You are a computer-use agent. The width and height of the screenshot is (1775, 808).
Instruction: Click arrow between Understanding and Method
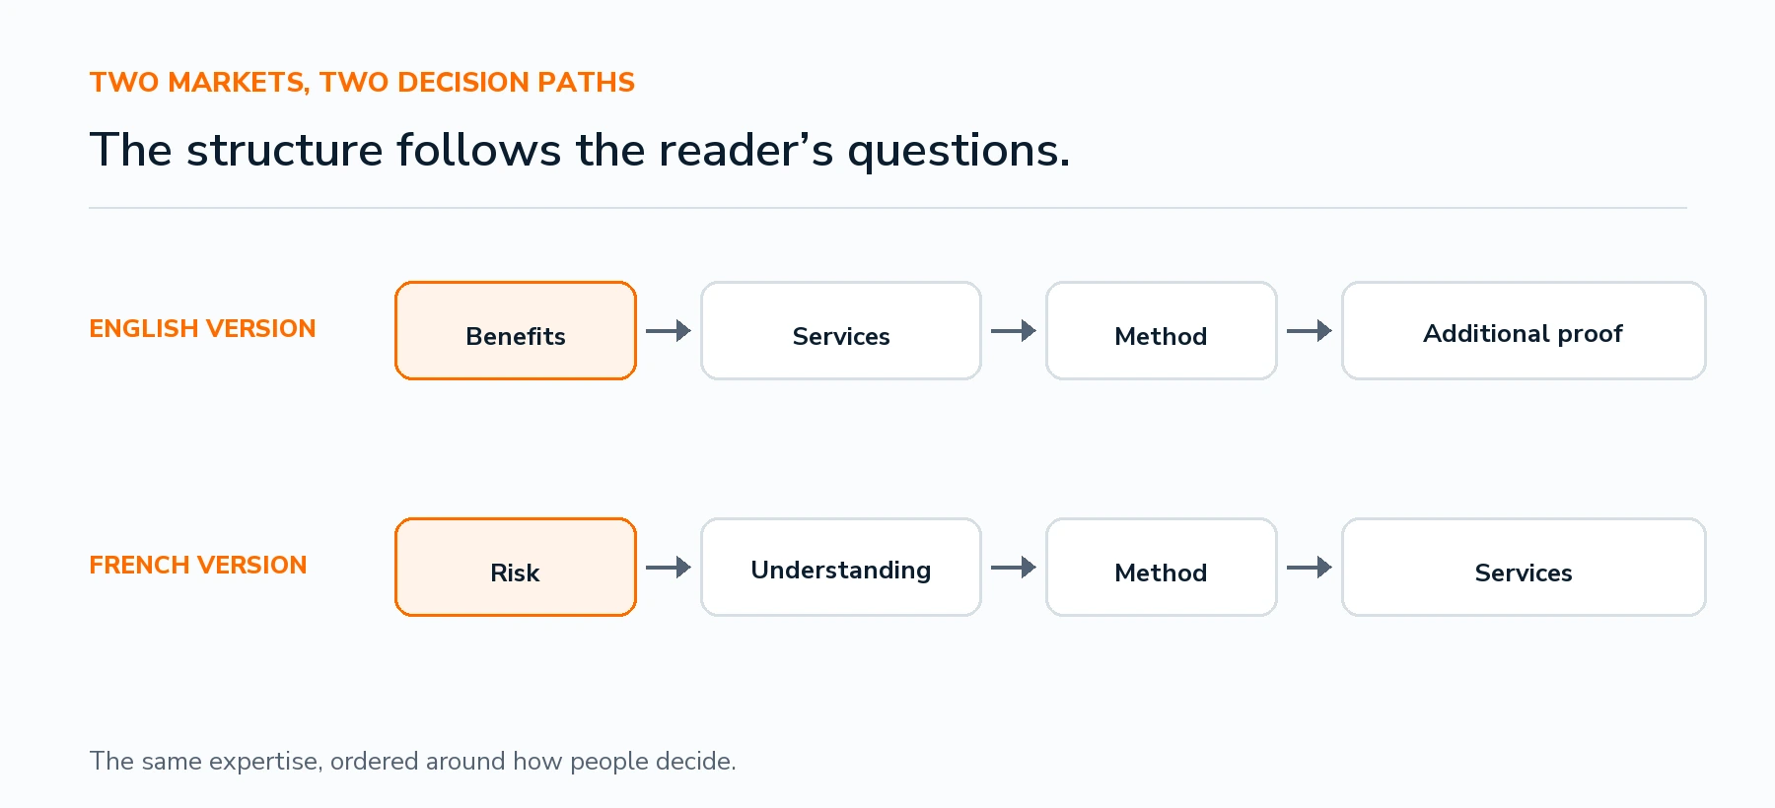(x=1014, y=568)
